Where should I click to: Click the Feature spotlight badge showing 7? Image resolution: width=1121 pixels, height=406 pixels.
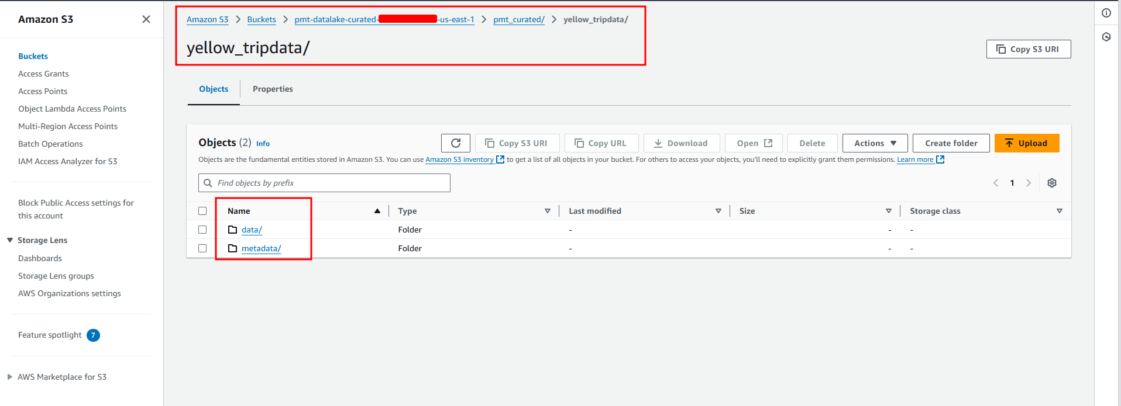(93, 335)
